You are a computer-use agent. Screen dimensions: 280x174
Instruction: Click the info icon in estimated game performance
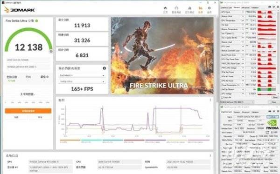click(104, 68)
